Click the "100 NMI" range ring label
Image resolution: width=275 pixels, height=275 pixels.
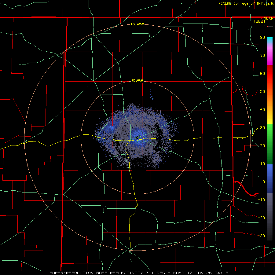pos(137,24)
